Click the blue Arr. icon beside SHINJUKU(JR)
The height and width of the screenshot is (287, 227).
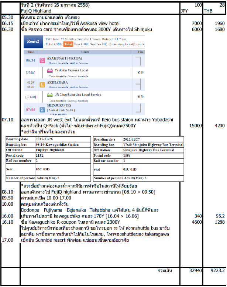pyautogui.click(x=42, y=109)
